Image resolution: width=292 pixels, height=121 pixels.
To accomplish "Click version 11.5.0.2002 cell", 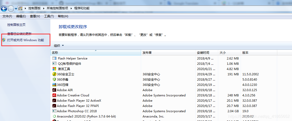I will click(x=250, y=74).
